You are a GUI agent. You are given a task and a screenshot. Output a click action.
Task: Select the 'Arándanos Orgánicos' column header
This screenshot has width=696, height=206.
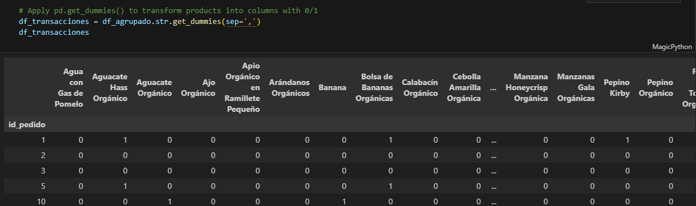coord(289,88)
